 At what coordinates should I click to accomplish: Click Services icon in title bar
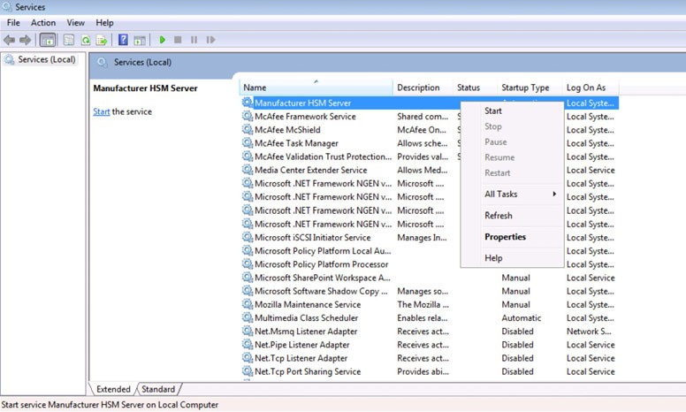7,7
